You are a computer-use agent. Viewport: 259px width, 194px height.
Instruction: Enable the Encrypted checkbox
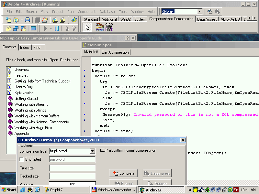pos(22,160)
